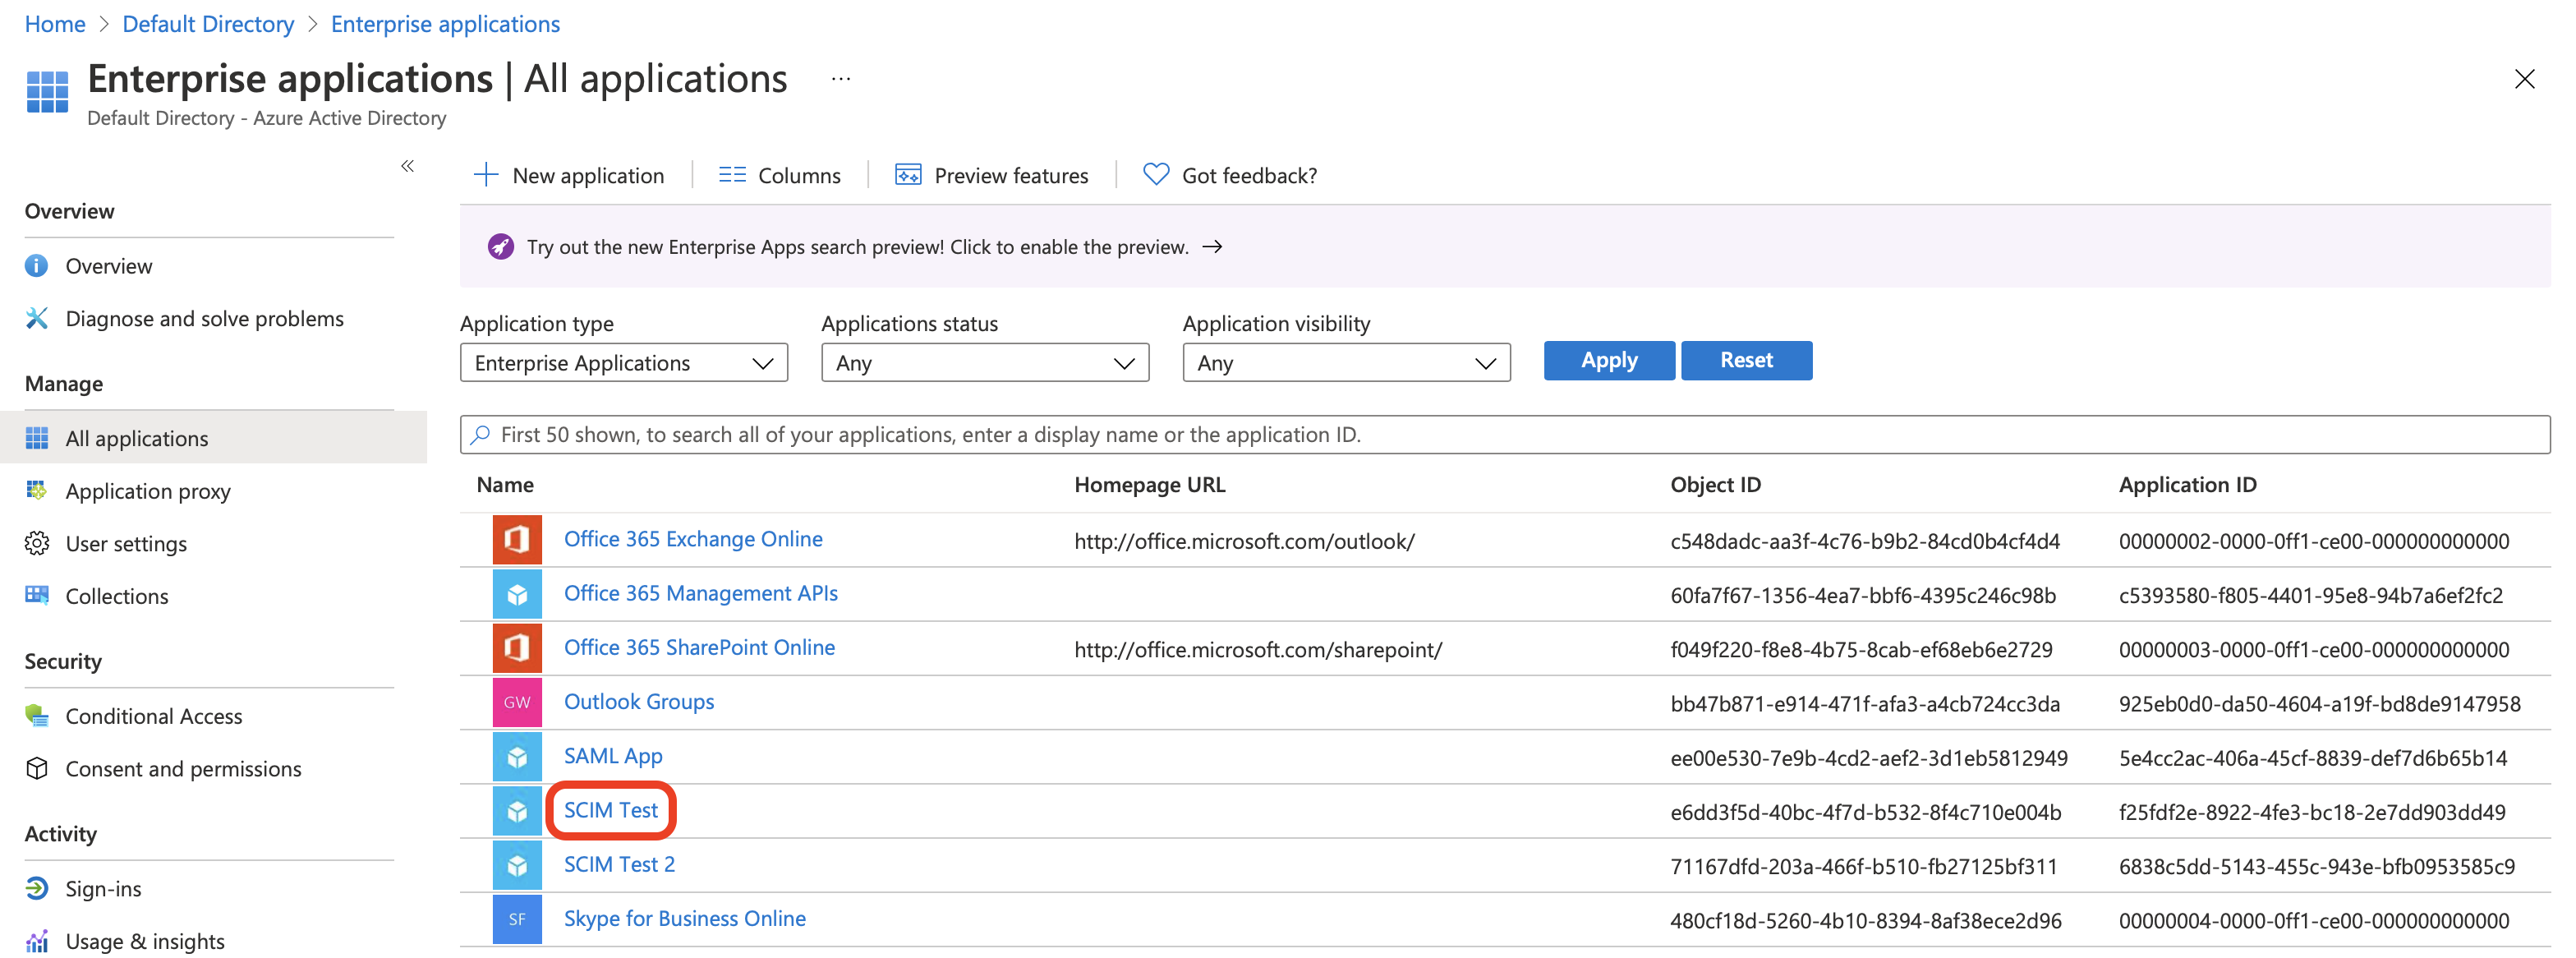
Task: Click the Consent and permissions cube icon
Action: pyautogui.click(x=37, y=769)
